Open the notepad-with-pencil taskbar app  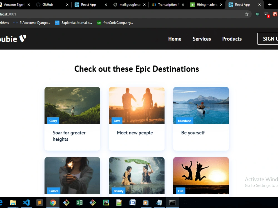[119, 202]
